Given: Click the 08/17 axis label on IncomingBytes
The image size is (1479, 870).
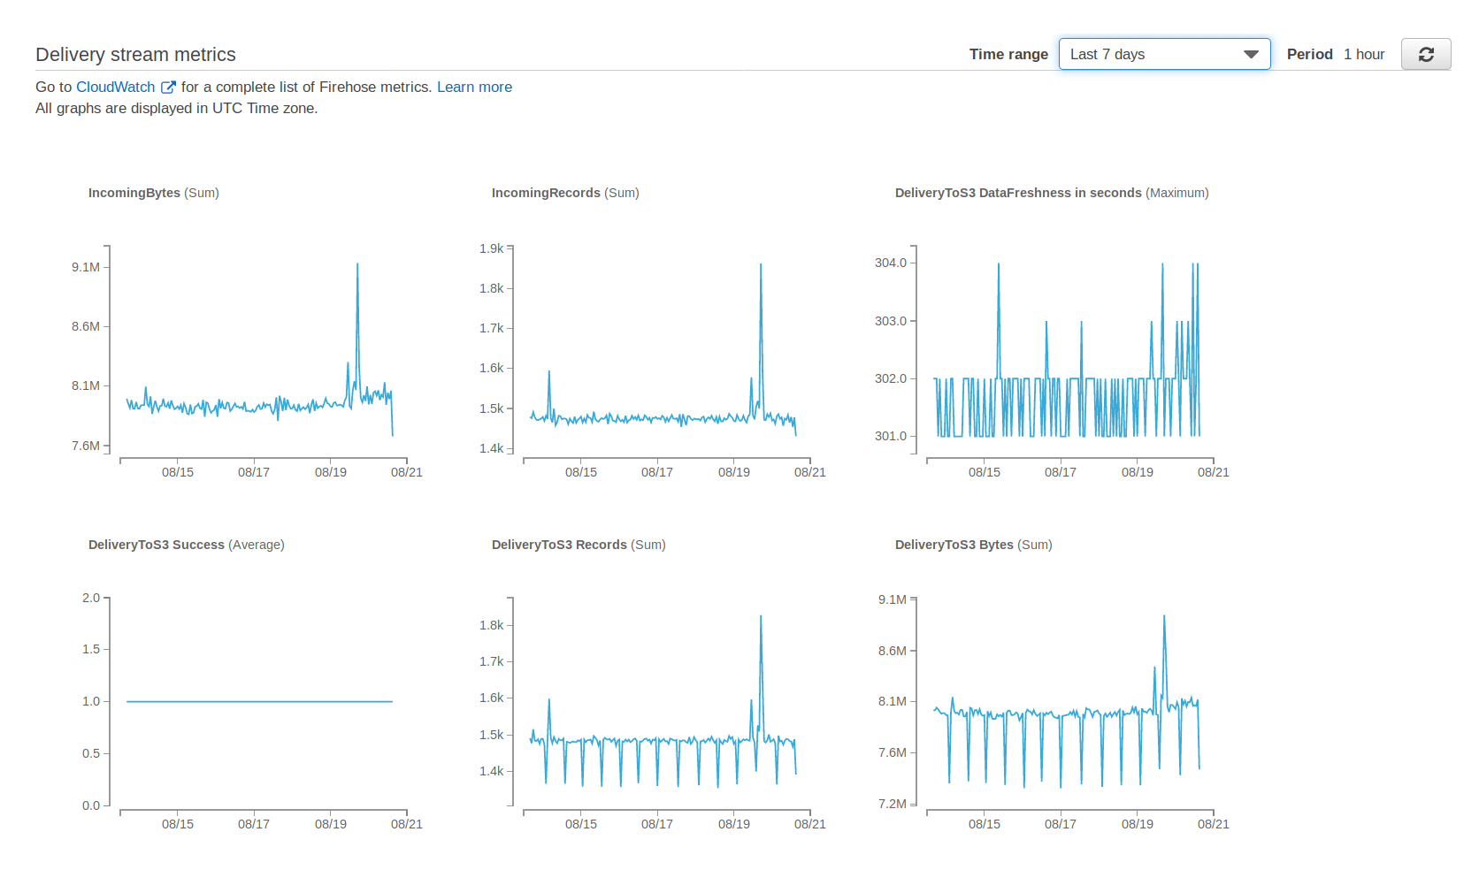Looking at the screenshot, I should [x=255, y=471].
